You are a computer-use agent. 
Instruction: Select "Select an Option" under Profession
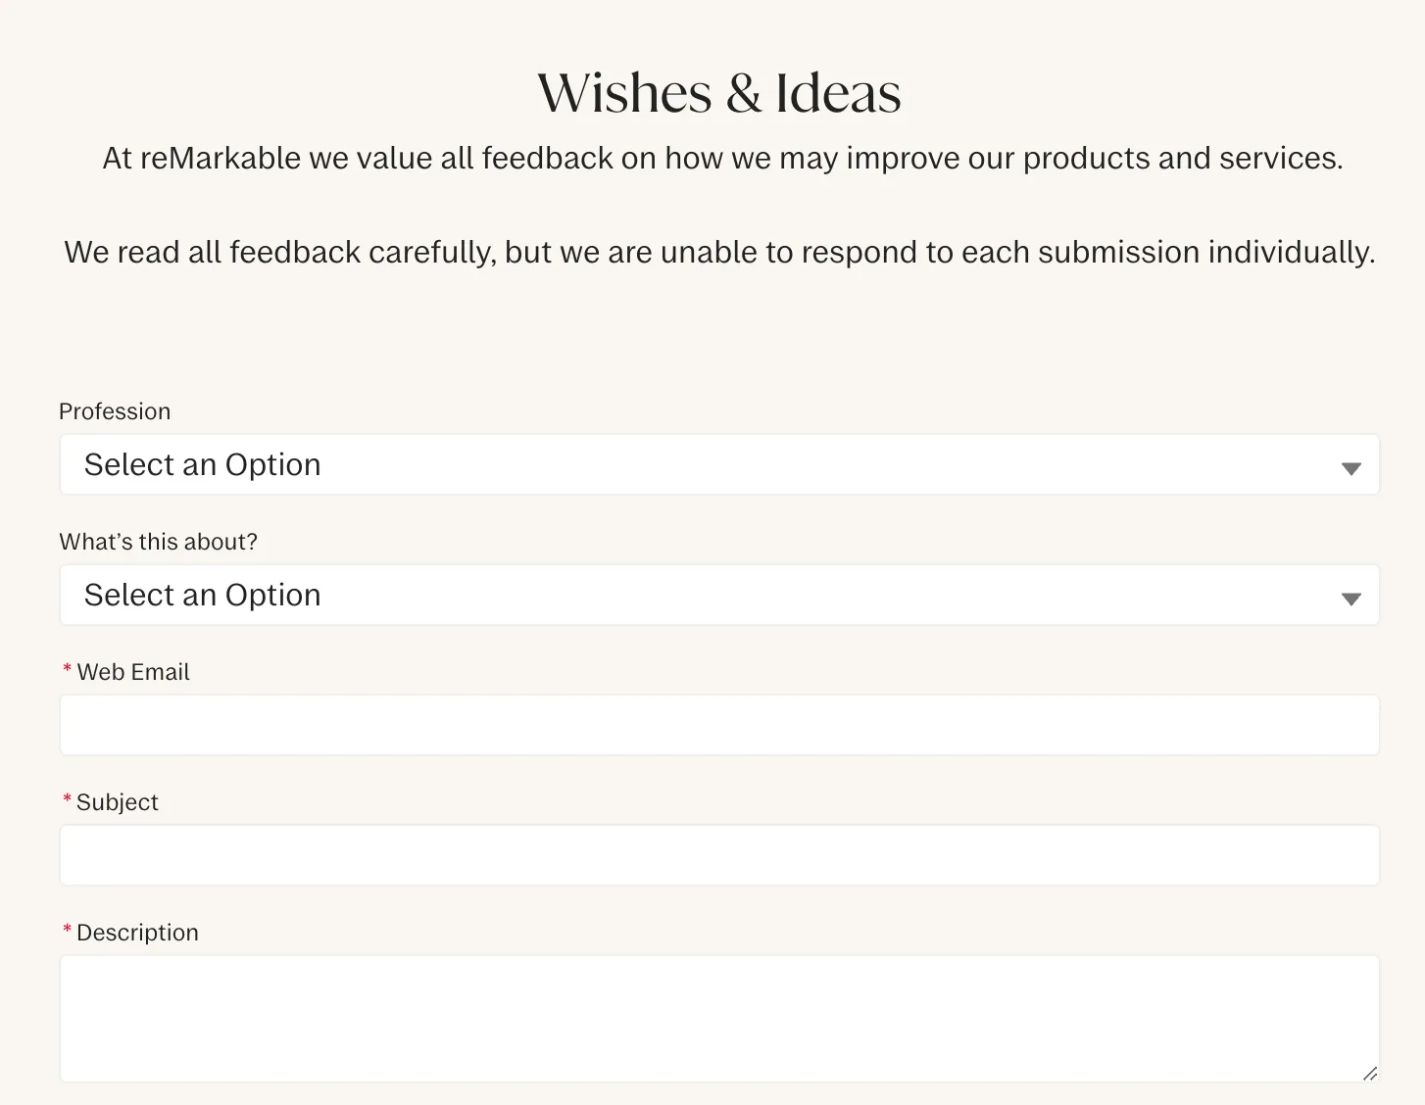pyautogui.click(x=203, y=464)
